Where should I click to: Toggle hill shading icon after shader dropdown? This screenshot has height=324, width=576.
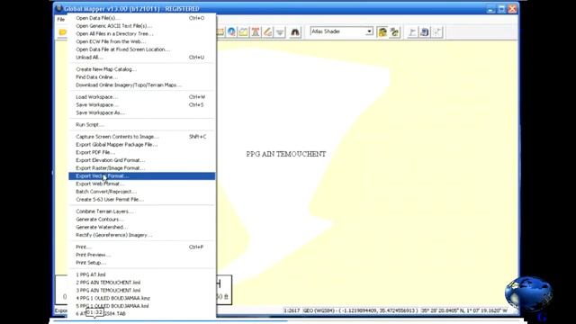pyautogui.click(x=382, y=32)
